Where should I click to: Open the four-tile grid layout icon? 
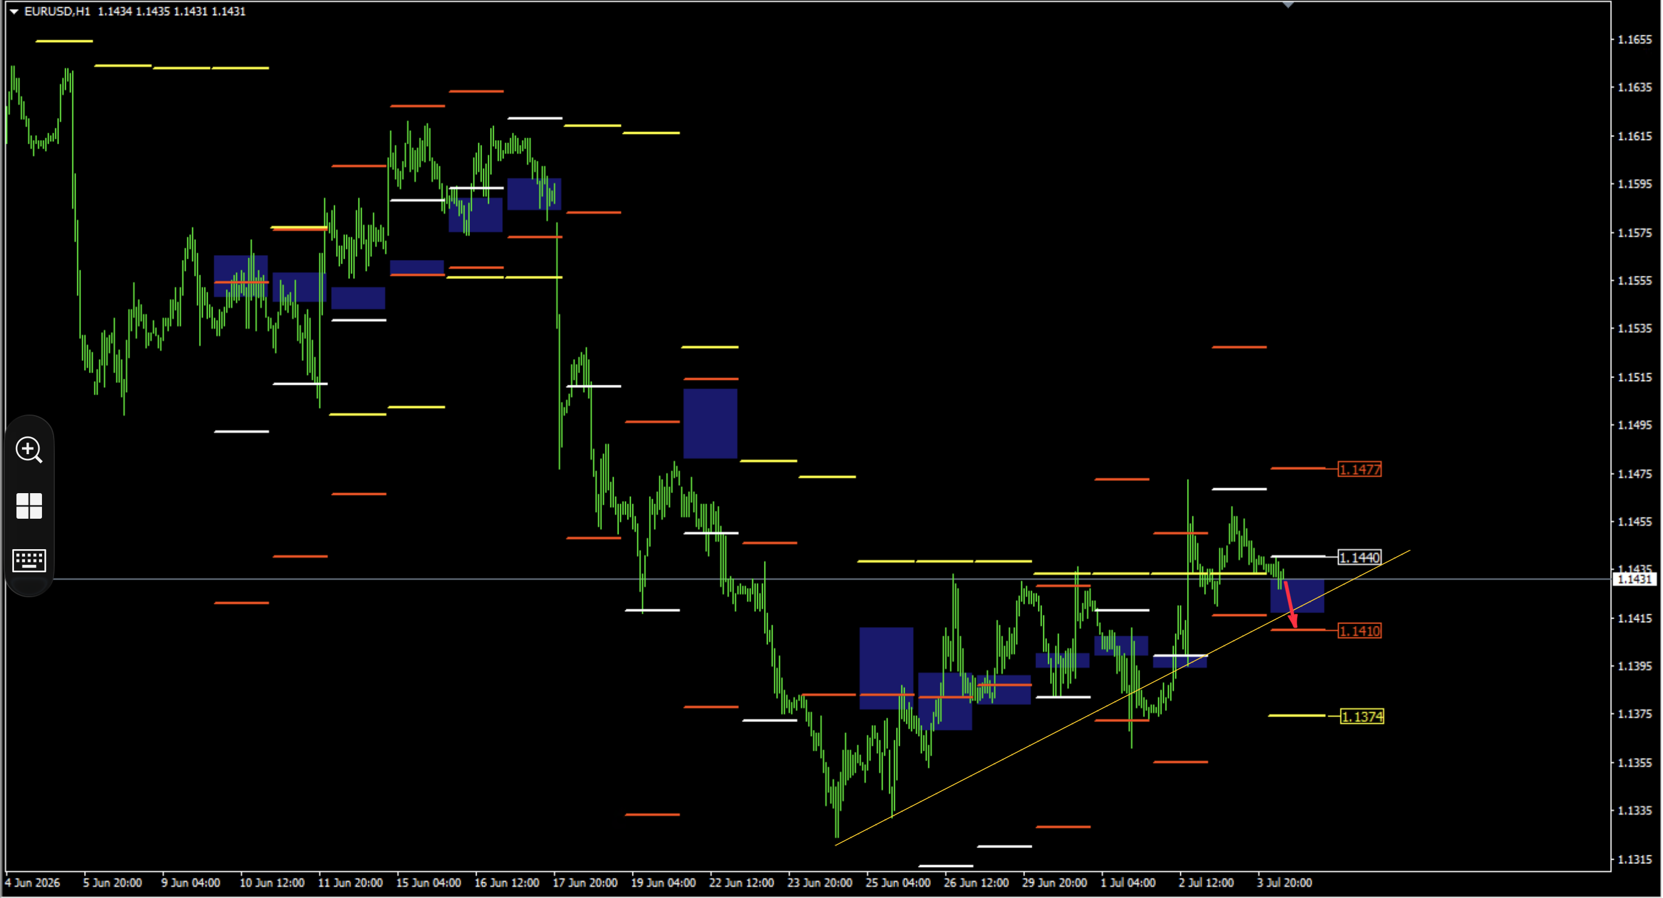[x=29, y=505]
